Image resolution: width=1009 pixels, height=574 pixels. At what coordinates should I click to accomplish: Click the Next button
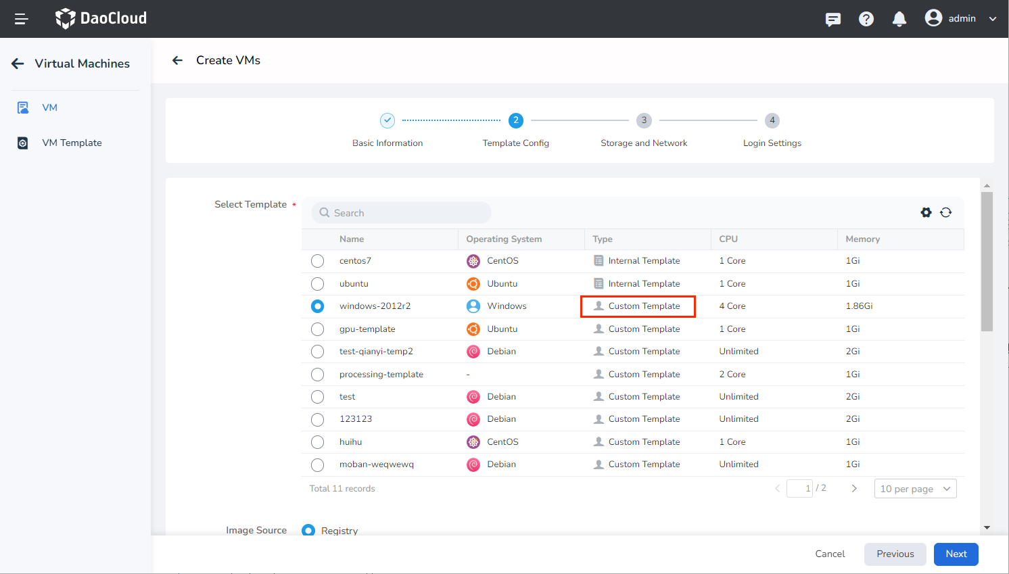956,554
